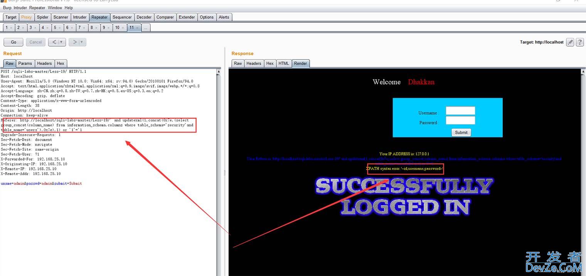This screenshot has height=276, width=586.
Task: Click the XPATH syntax error message
Action: point(405,169)
